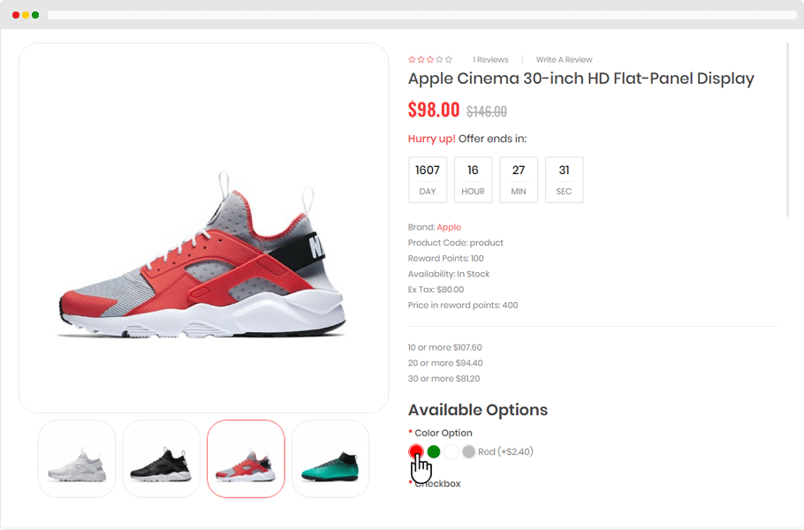Open the teal shoe thumbnail

(x=330, y=458)
